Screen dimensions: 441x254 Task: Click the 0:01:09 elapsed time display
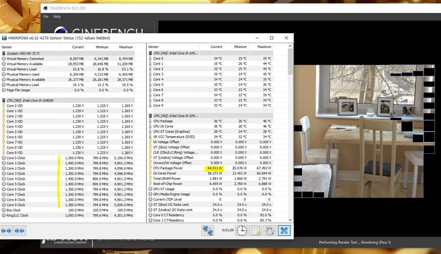point(227,230)
